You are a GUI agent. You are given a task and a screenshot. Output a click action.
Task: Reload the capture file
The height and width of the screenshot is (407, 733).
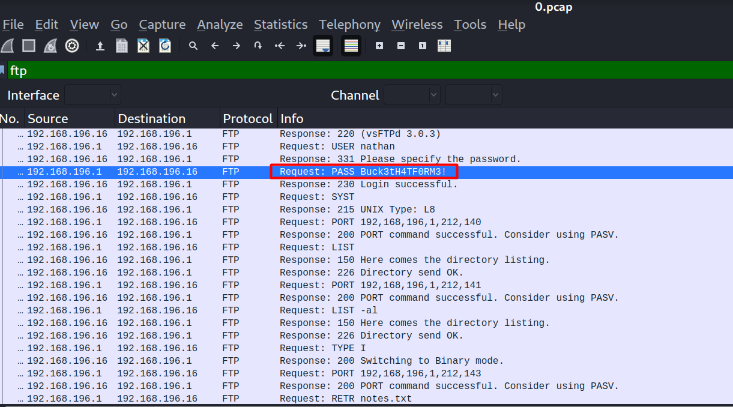pos(165,46)
